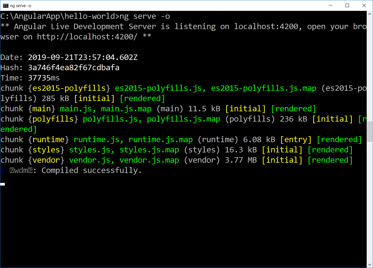Click the scrollbar down arrow
This screenshot has height=268, width=373.
pos(370,265)
